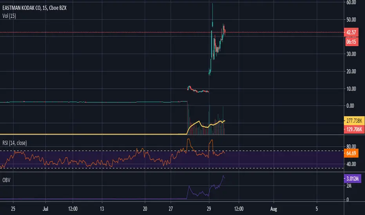Click the Aug label on time axis
This screenshot has height=215, width=365.
pos(273,209)
